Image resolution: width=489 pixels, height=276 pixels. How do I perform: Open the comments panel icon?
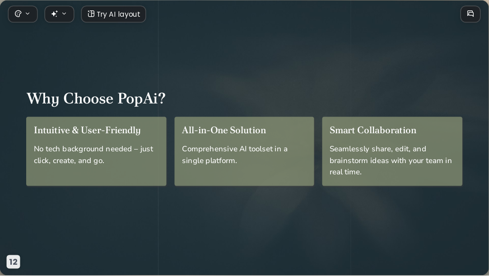(x=470, y=14)
